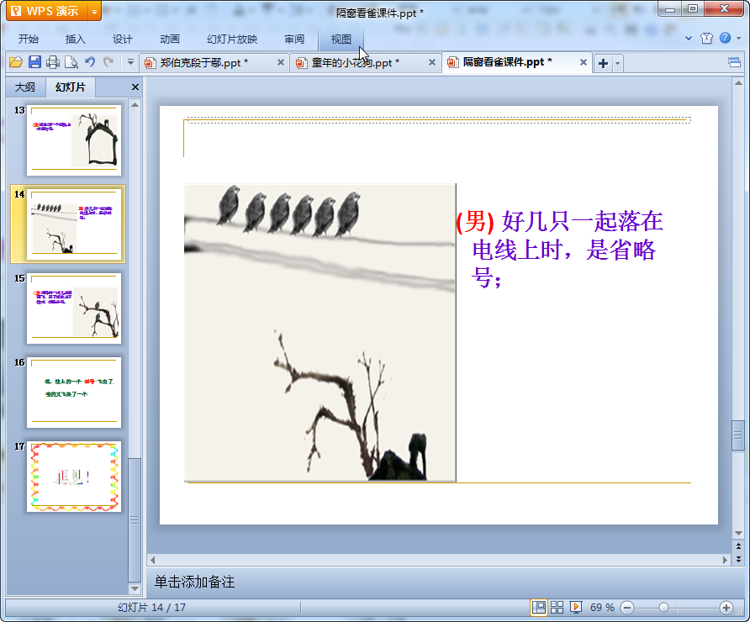Click the Open file folder icon
750x622 pixels.
16,62
